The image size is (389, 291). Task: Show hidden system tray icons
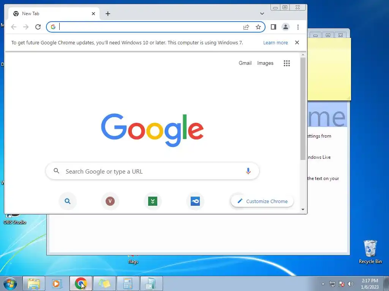point(323,284)
